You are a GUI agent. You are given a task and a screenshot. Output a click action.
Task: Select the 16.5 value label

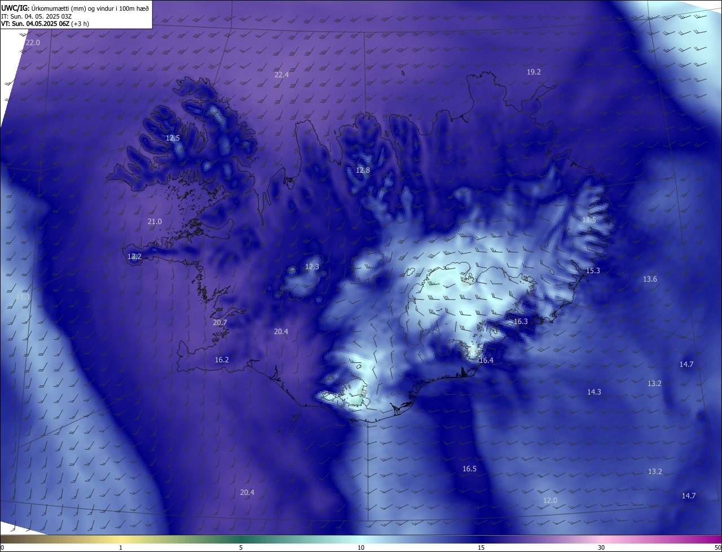(x=469, y=468)
